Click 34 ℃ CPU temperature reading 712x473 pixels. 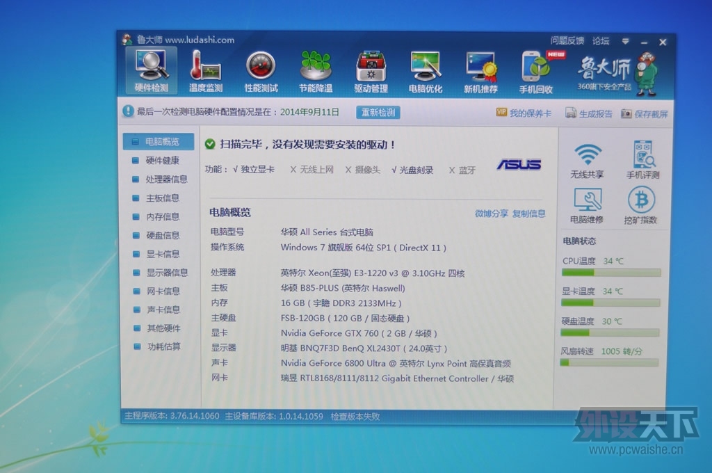click(613, 261)
